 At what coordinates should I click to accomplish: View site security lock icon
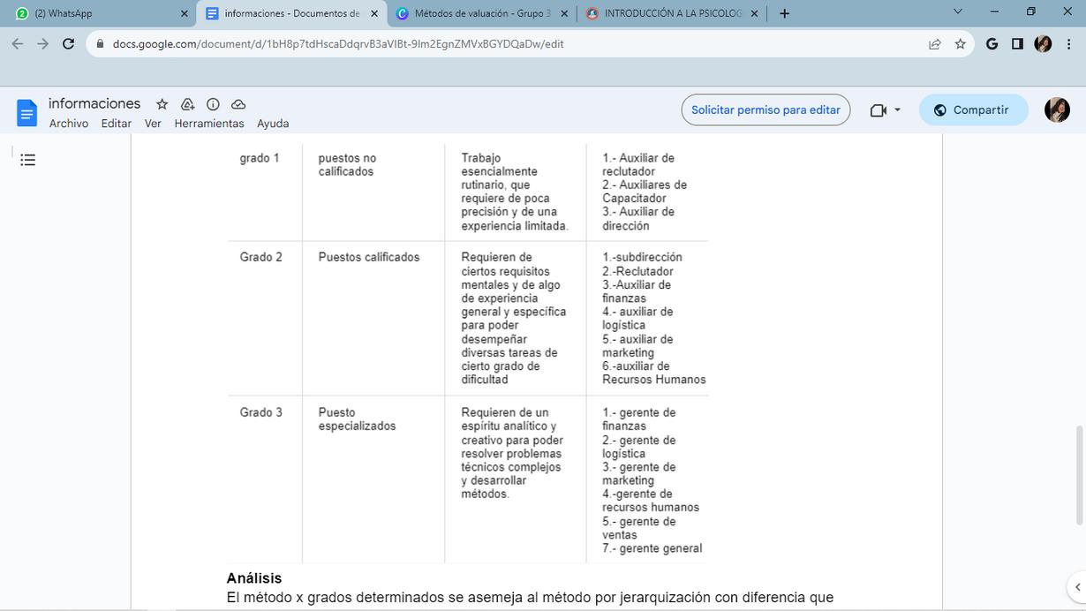tap(100, 43)
